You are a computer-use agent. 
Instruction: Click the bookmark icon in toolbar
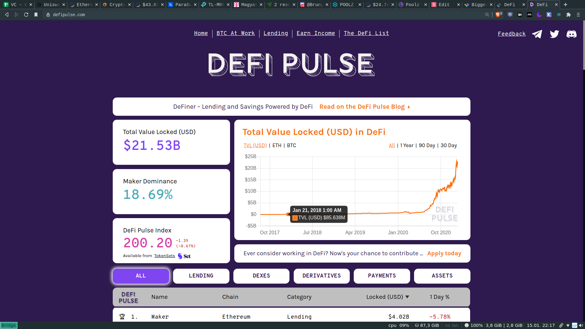(x=36, y=15)
